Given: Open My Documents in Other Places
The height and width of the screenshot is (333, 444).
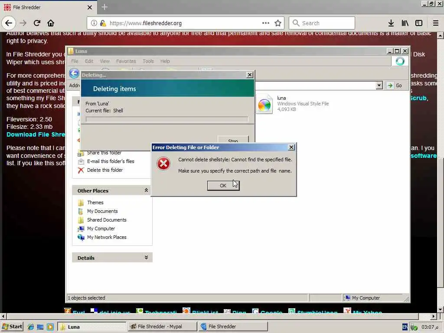Looking at the screenshot, I should tap(102, 211).
